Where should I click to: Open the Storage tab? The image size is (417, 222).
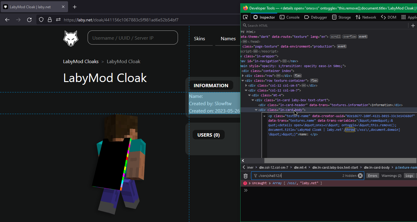click(341, 17)
